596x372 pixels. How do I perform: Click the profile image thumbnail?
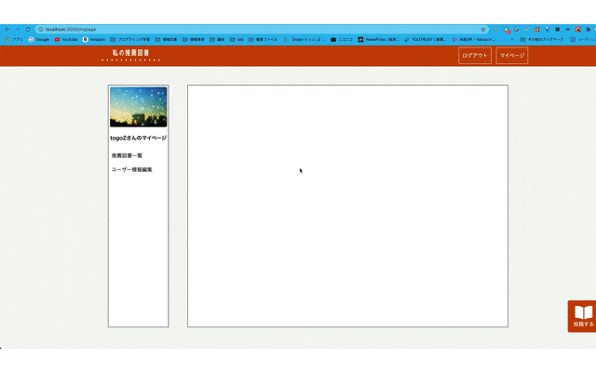(139, 107)
